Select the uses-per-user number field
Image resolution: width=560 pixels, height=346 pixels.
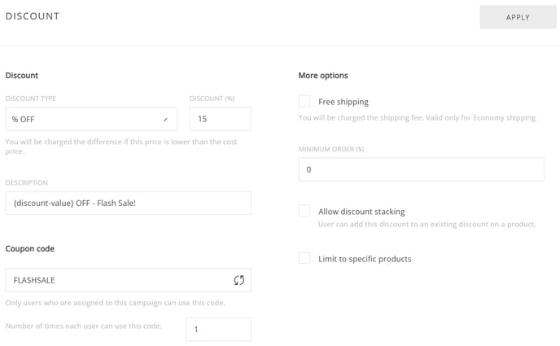click(218, 329)
